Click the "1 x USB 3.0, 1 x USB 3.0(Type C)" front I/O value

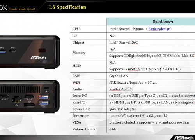tap(152, 96)
